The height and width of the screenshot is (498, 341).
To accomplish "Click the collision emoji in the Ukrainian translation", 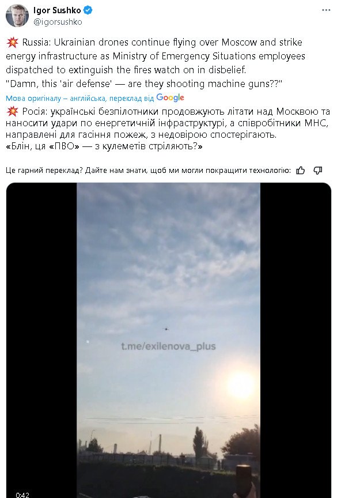I will click(13, 111).
